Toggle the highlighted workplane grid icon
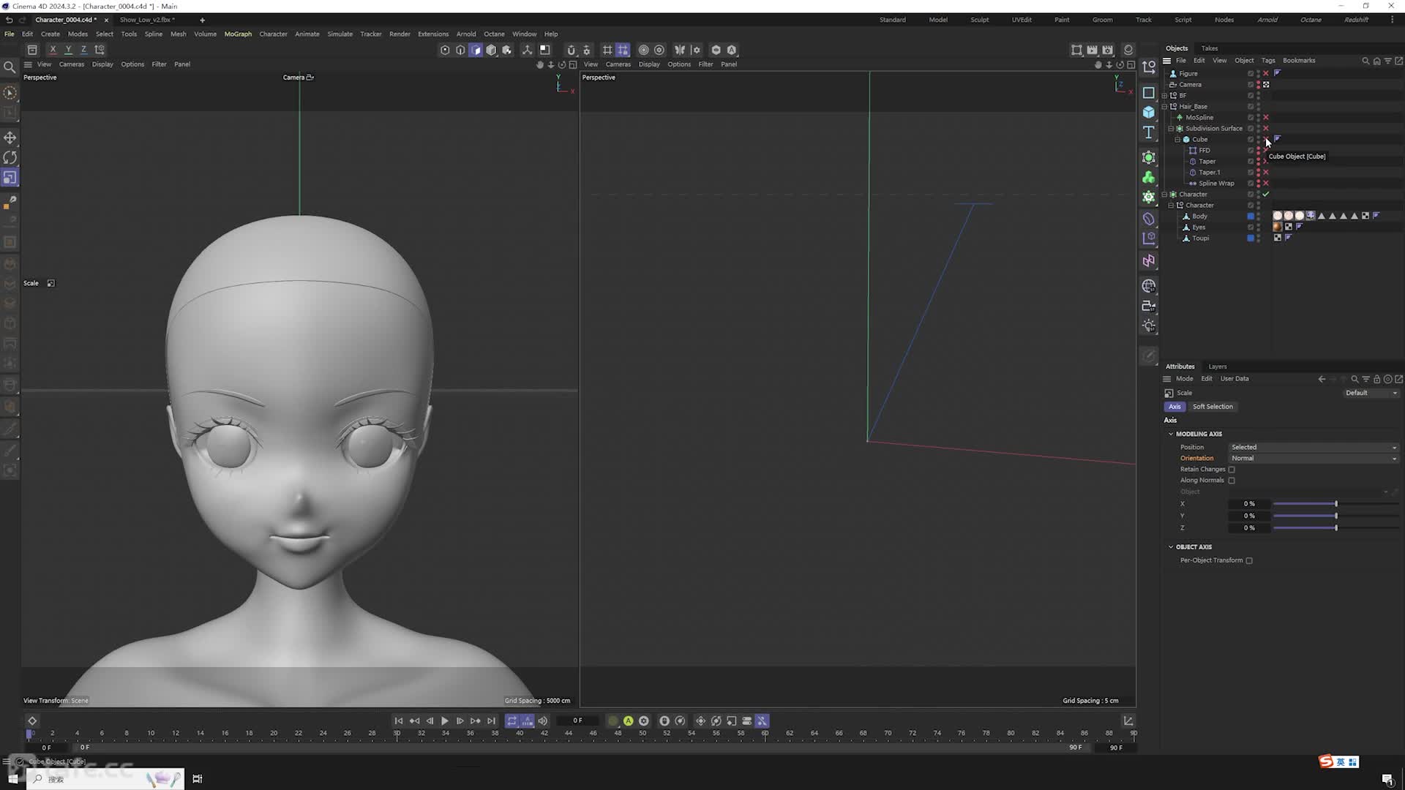Image resolution: width=1405 pixels, height=790 pixels. coord(623,50)
